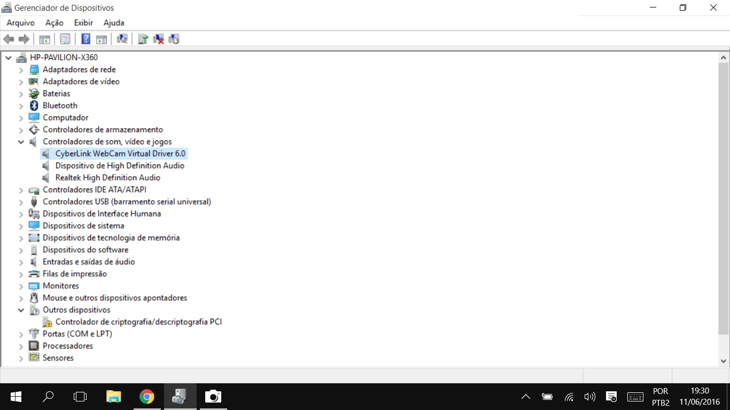Select Dispositivos de tecnologia de memória

pyautogui.click(x=111, y=238)
